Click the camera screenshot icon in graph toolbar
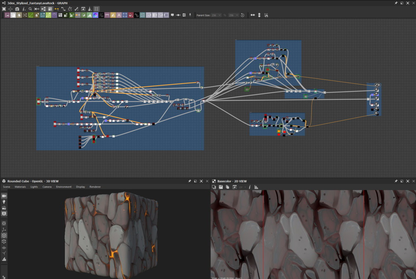Image resolution: width=416 pixels, height=279 pixels. click(x=17, y=9)
